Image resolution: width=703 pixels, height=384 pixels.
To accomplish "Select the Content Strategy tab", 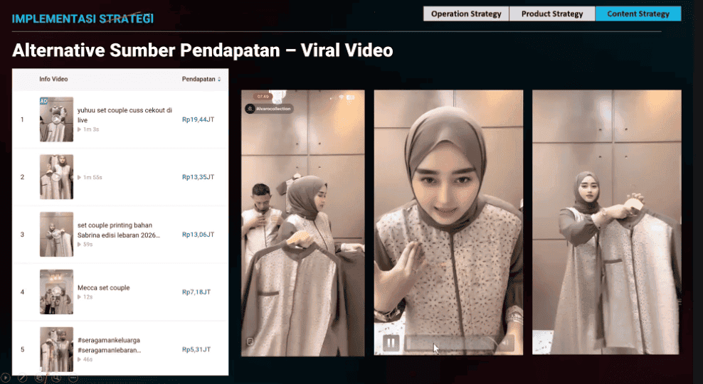I will click(638, 14).
